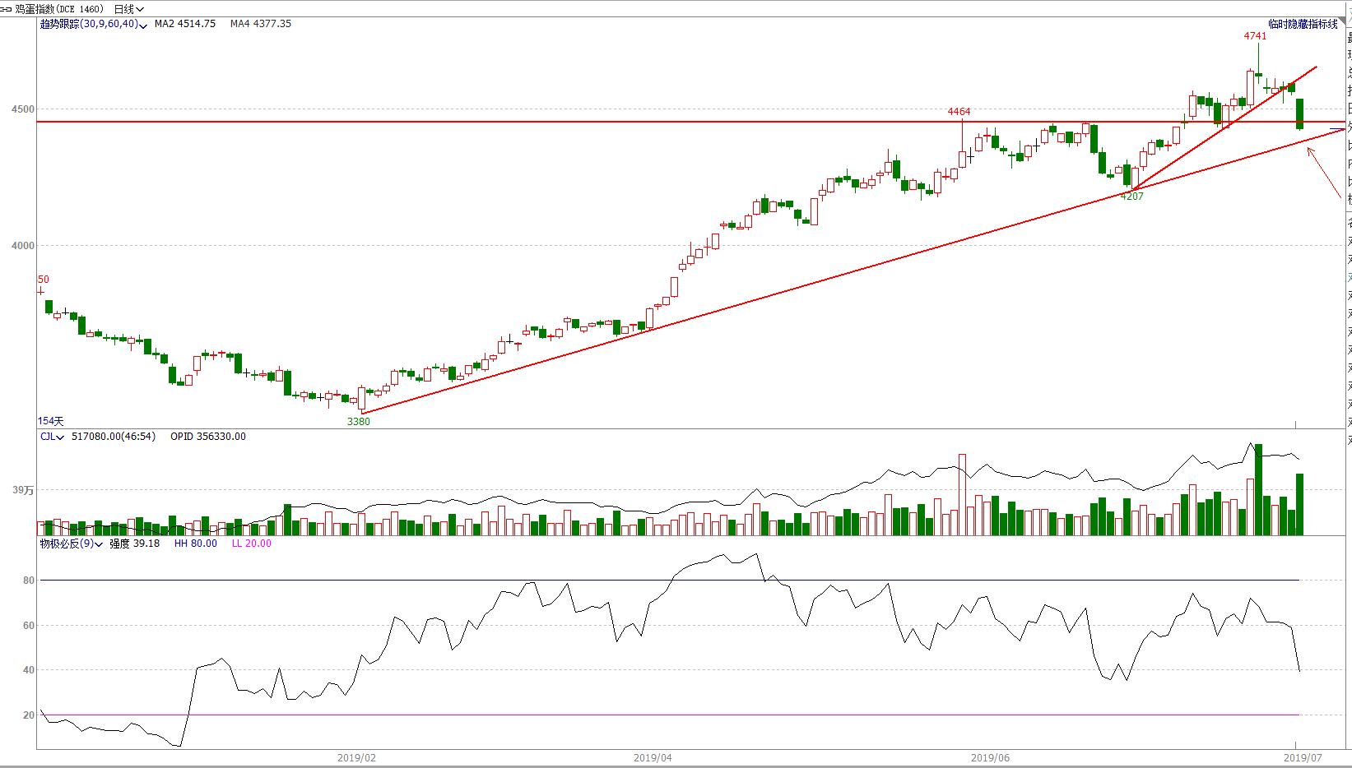This screenshot has height=768, width=1352.
Task: Click the 2019/06 date axis label
Action: tap(991, 758)
